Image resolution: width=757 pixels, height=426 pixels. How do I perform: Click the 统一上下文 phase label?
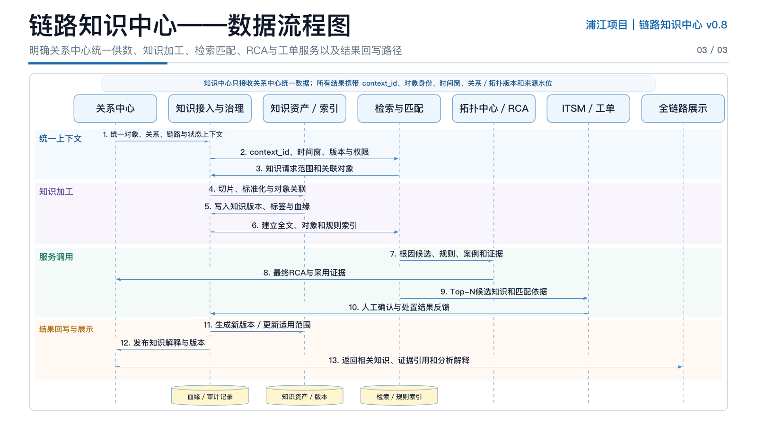click(61, 139)
